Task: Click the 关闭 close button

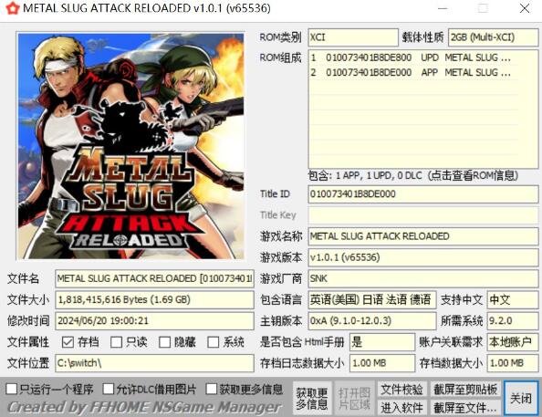Action: point(521,398)
